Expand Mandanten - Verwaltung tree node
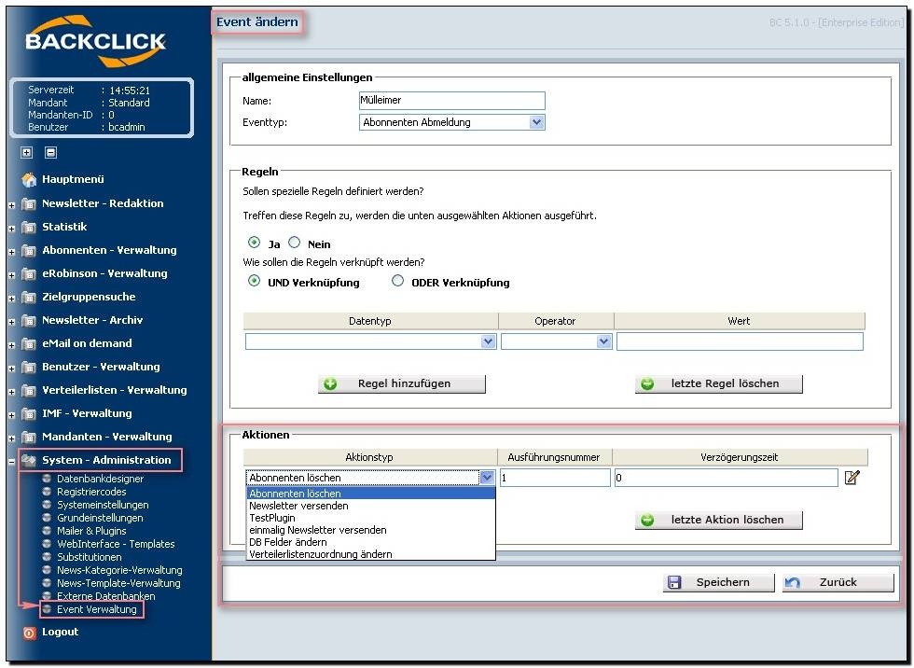Image resolution: width=914 pixels, height=668 pixels. (x=11, y=438)
